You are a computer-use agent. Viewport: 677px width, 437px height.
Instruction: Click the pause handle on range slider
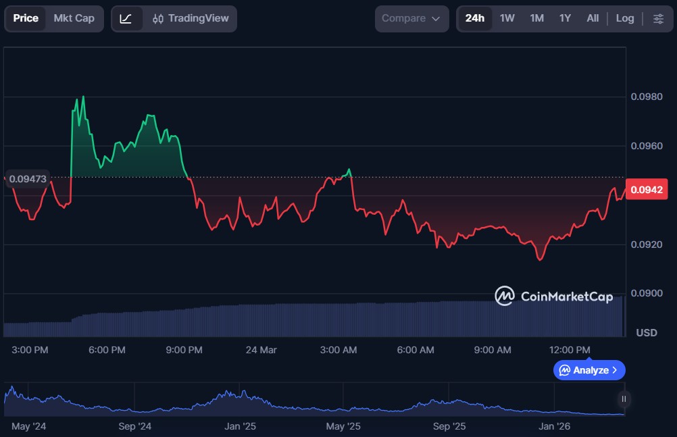(624, 399)
